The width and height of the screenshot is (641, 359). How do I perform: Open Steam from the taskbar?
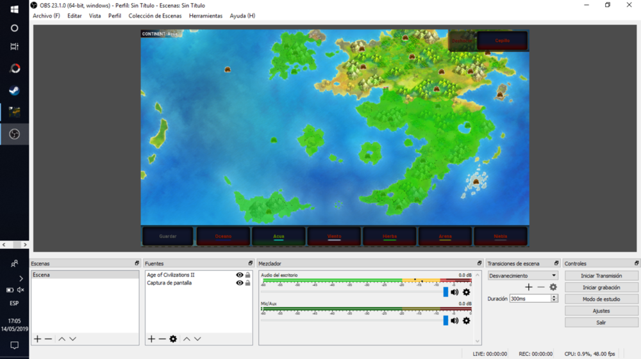point(14,90)
